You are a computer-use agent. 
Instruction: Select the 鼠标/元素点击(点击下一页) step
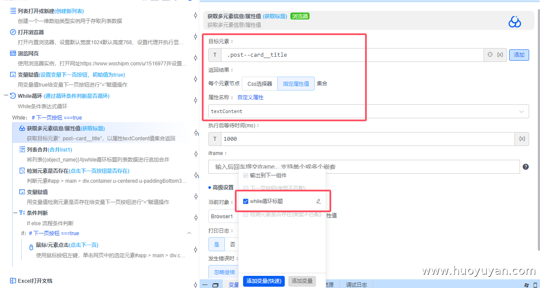coord(106,251)
